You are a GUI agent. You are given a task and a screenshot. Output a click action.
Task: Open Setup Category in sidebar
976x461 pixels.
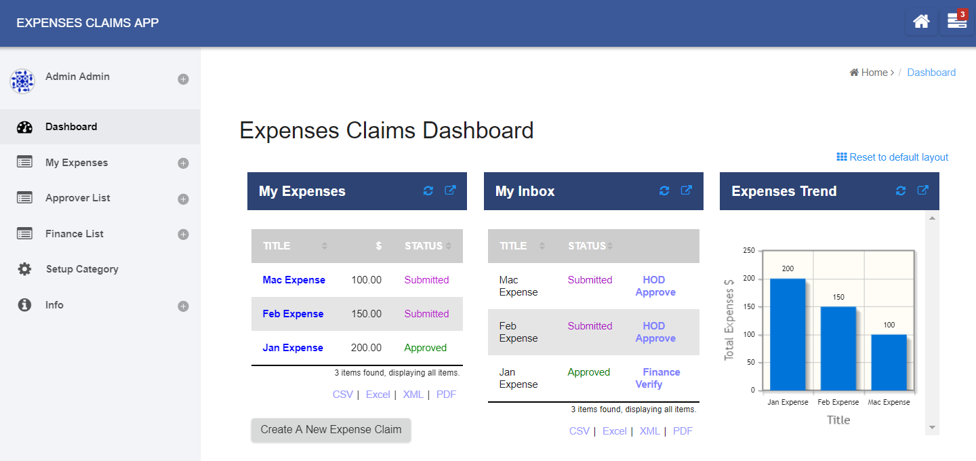click(x=82, y=269)
